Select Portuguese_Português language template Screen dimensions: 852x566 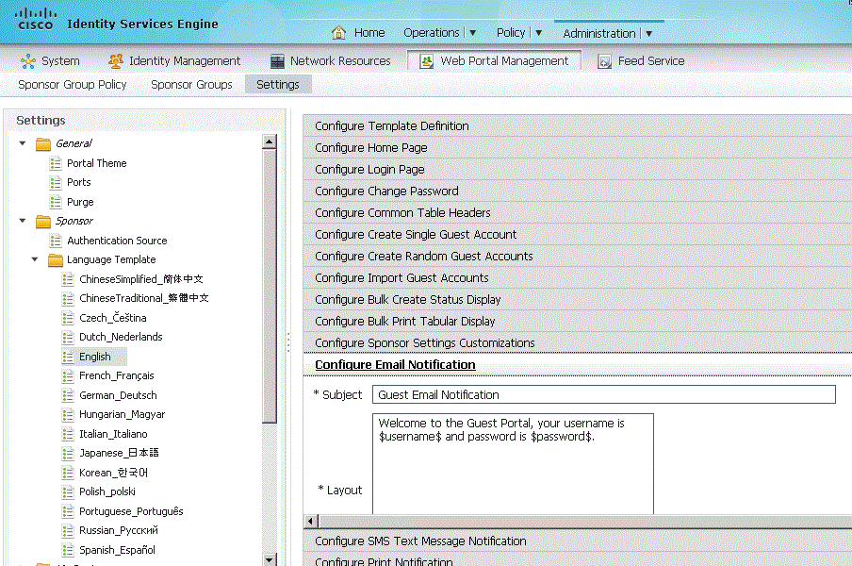tap(131, 511)
